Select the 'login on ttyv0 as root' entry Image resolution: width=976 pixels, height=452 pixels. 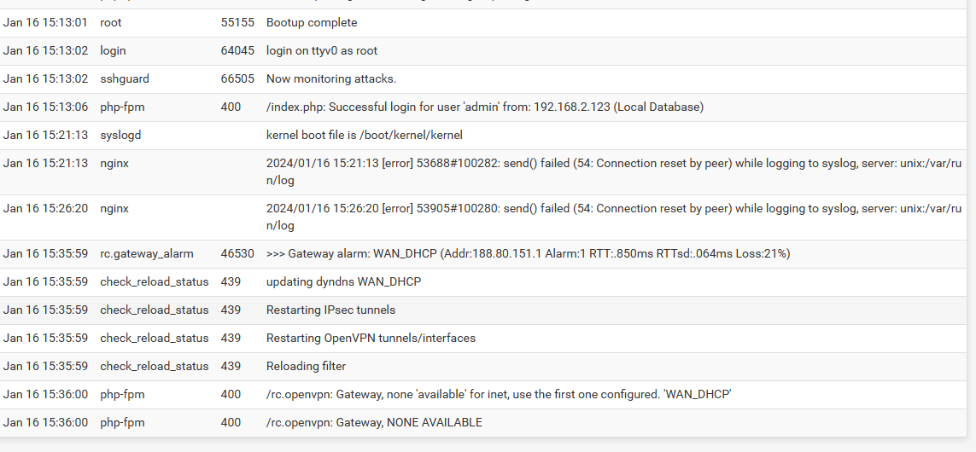[x=321, y=51]
